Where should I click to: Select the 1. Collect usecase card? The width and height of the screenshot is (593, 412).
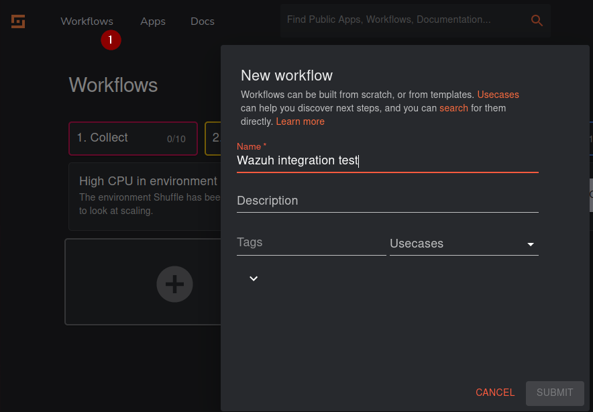coord(133,138)
